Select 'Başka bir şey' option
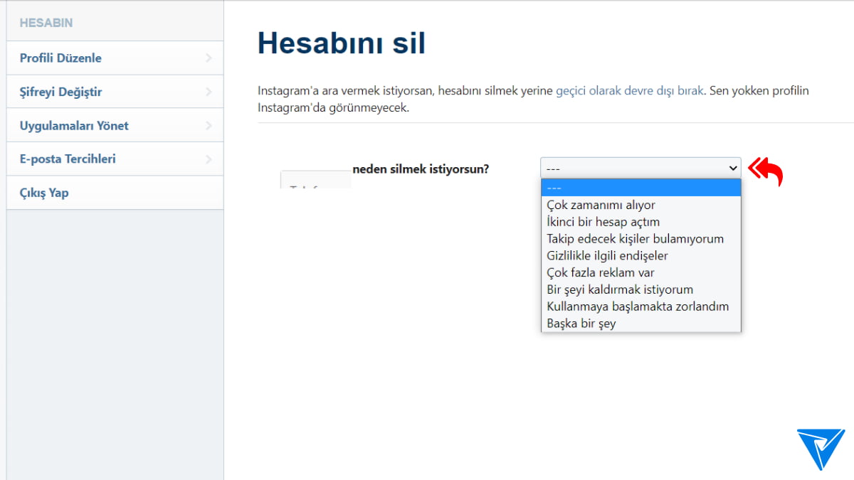Image resolution: width=854 pixels, height=480 pixels. click(x=581, y=324)
